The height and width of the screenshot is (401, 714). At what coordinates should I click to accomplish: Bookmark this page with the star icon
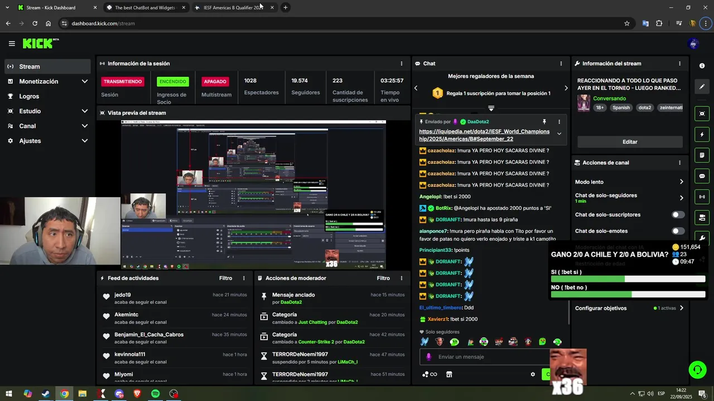[x=627, y=23]
